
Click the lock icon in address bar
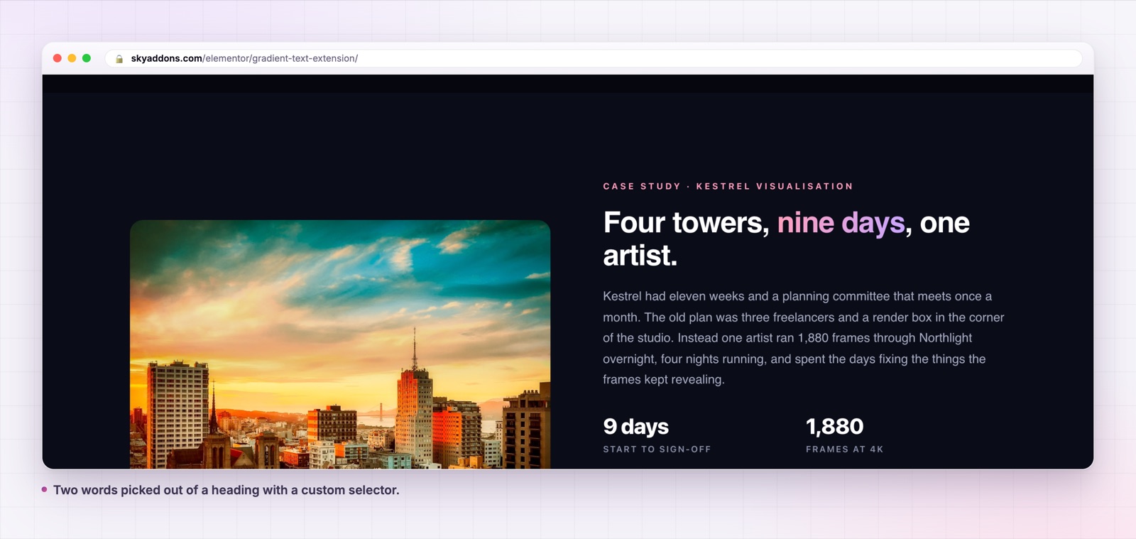119,59
